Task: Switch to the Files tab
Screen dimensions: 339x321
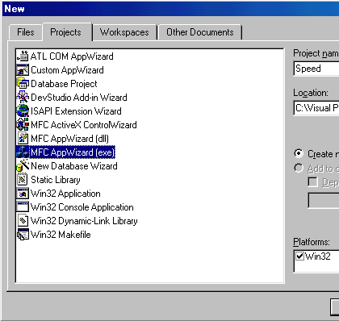Action: click(26, 32)
